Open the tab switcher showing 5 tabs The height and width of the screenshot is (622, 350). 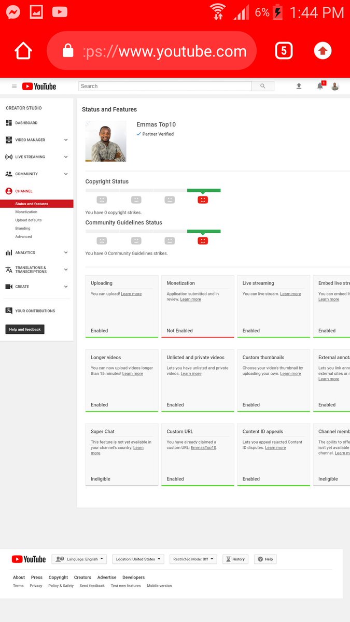284,51
